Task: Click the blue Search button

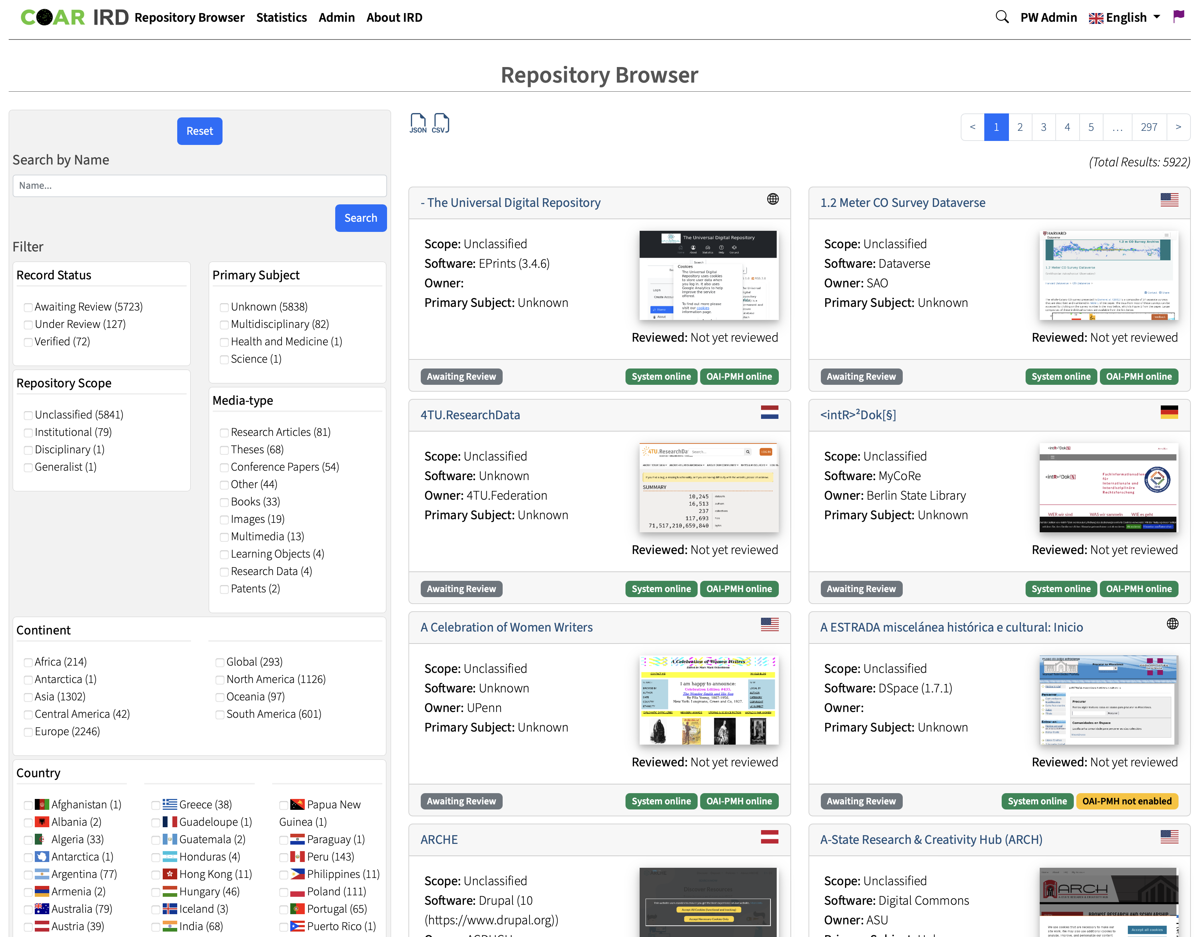Action: tap(361, 218)
